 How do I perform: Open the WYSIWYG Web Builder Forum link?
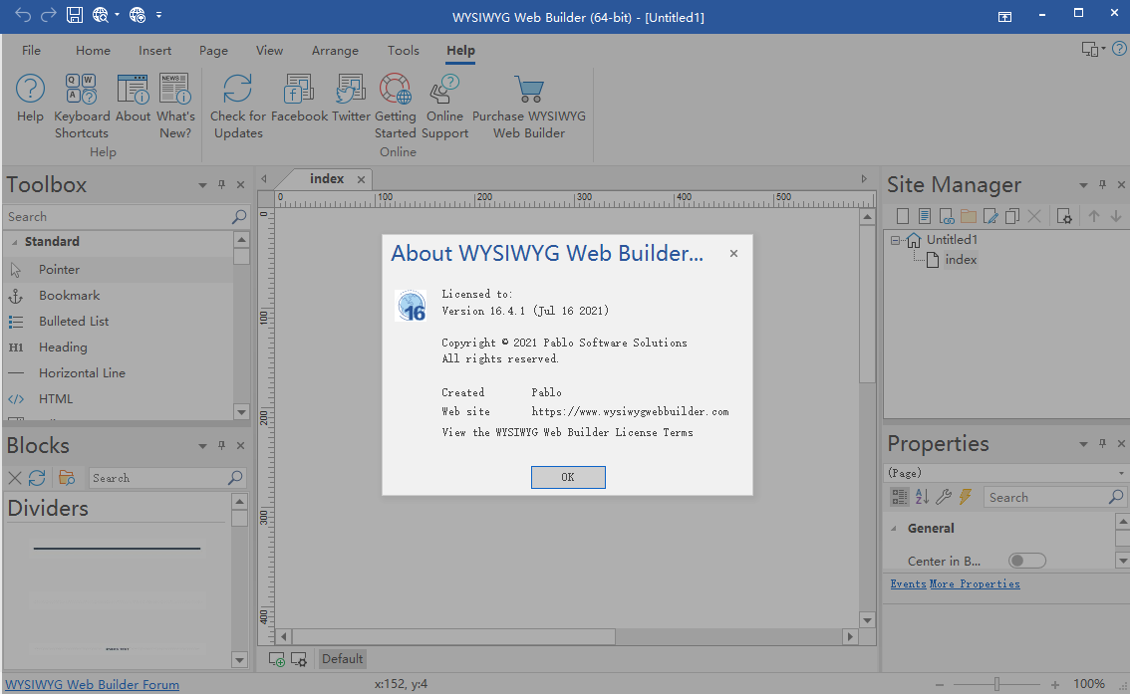click(x=92, y=684)
